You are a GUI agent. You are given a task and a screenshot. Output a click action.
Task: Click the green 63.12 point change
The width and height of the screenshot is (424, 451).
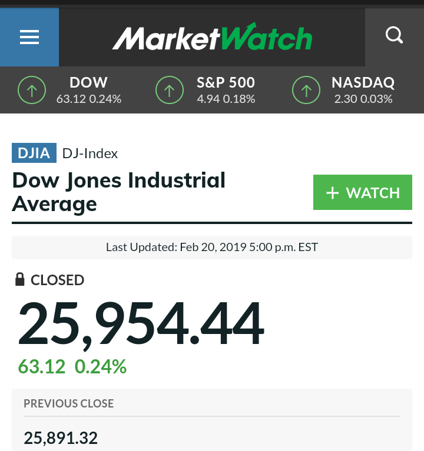point(42,367)
